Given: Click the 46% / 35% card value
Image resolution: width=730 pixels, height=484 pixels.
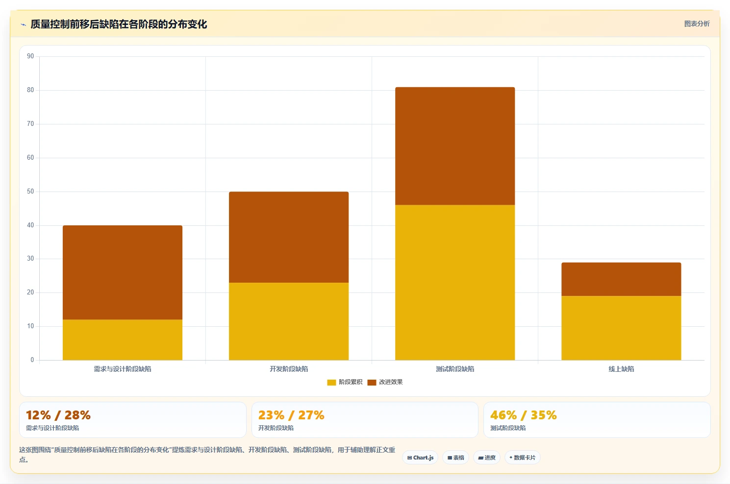Looking at the screenshot, I should pyautogui.click(x=523, y=415).
